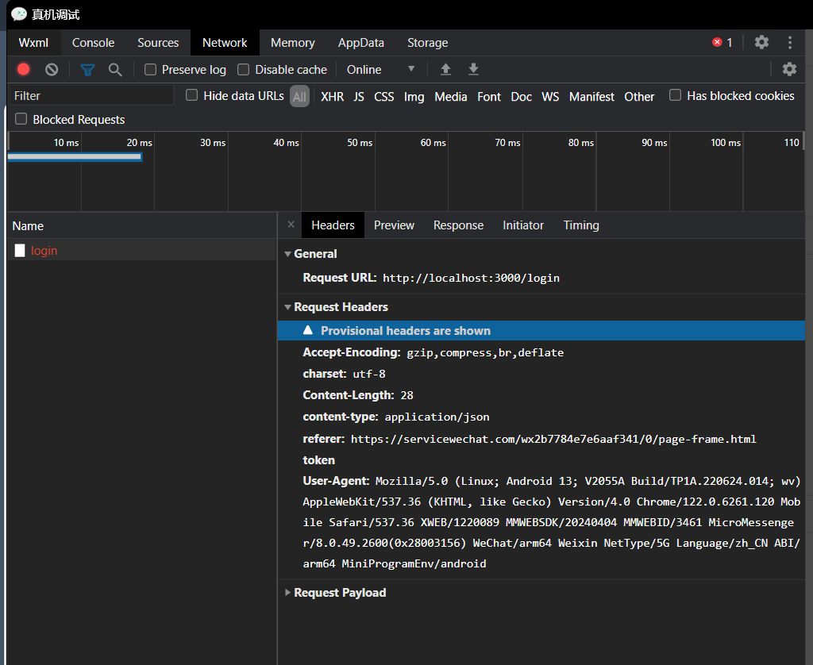Open DevTools settings gear in tab bar
The height and width of the screenshot is (665, 813).
click(761, 42)
